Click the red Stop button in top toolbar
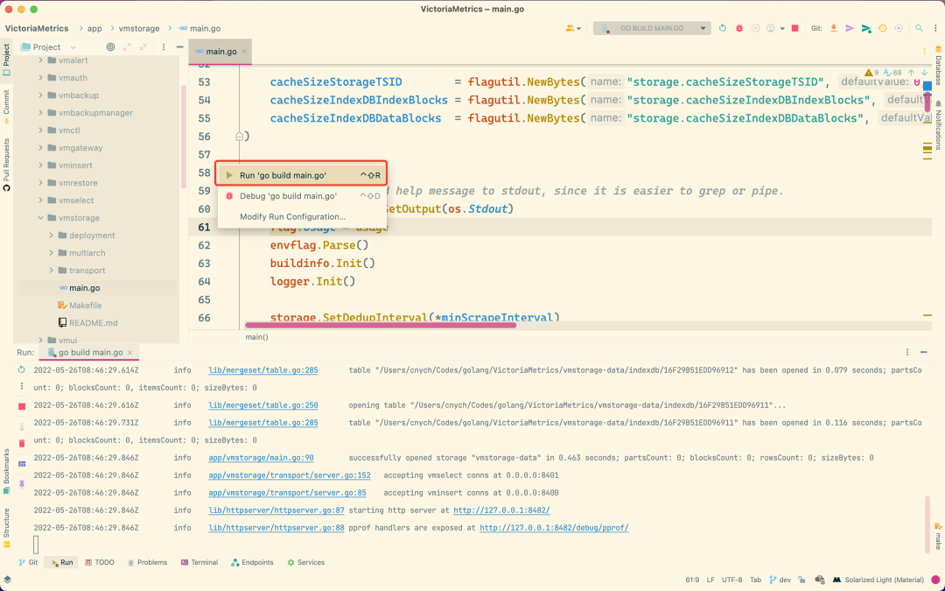This screenshot has height=591, width=945. pos(794,28)
